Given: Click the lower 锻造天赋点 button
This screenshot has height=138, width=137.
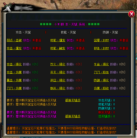Looking at the screenshot, I should tap(73, 116).
